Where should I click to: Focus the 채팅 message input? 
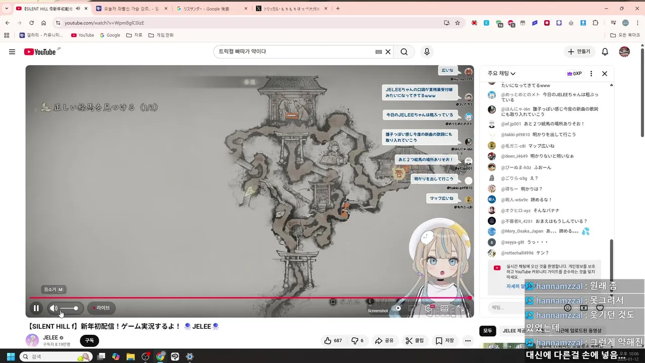tap(522, 308)
